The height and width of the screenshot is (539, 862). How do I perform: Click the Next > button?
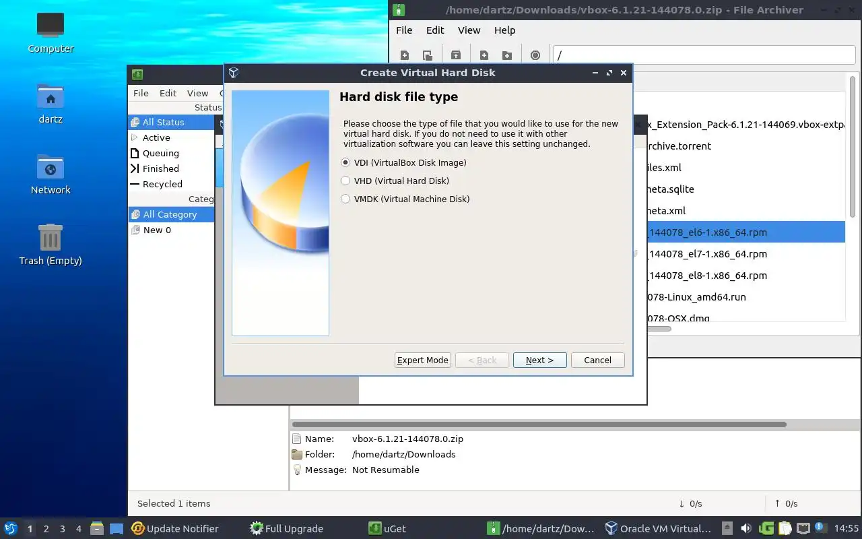tap(539, 360)
